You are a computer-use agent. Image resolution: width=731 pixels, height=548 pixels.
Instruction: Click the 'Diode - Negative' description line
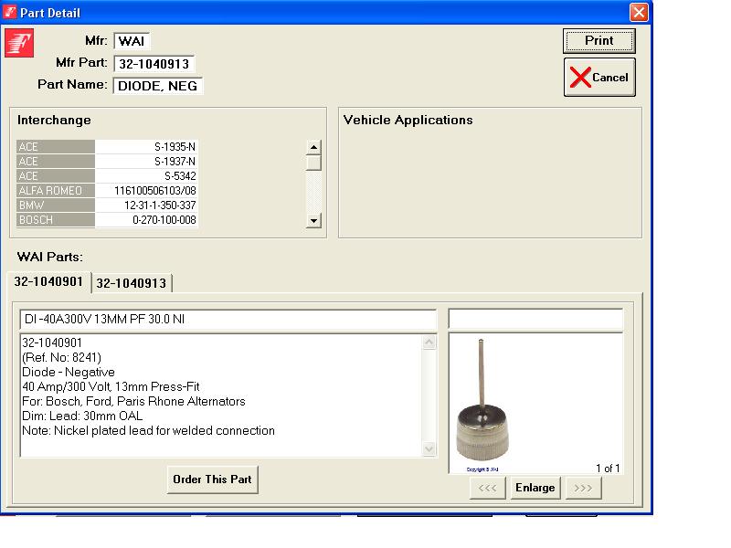click(x=69, y=373)
